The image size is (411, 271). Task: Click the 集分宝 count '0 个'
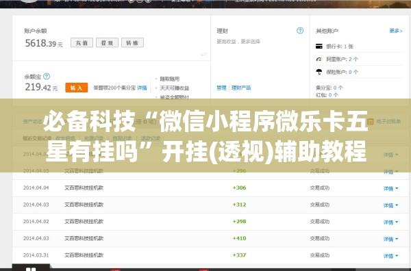point(338,88)
